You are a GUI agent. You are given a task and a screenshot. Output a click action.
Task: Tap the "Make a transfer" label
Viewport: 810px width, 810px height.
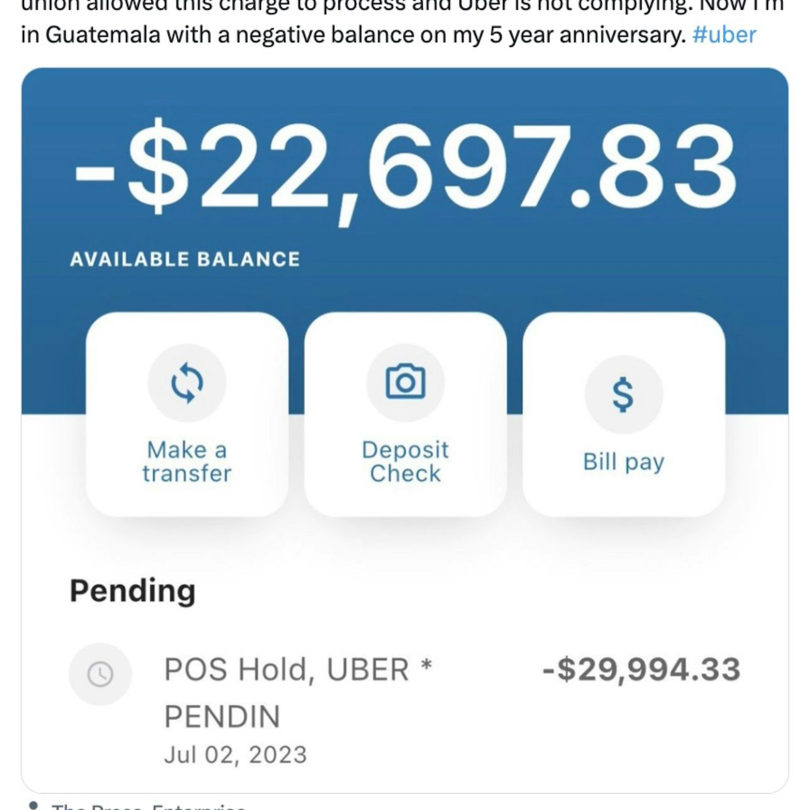(x=187, y=461)
